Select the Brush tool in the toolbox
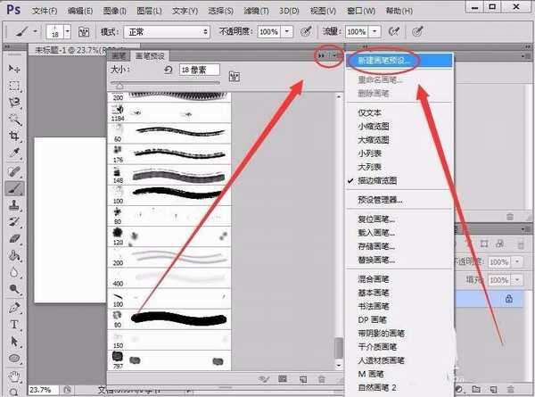The height and width of the screenshot is (397, 535). (14, 188)
